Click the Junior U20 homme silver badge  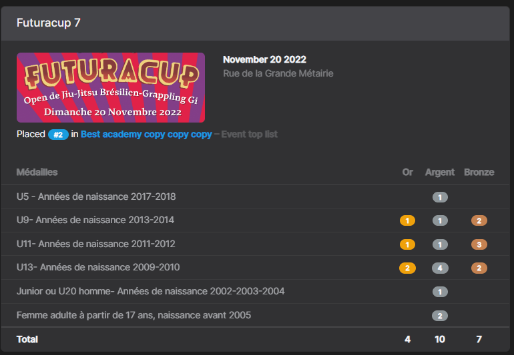(439, 292)
